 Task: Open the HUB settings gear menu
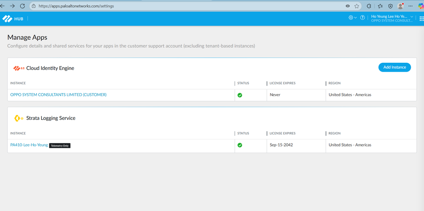pos(352,17)
